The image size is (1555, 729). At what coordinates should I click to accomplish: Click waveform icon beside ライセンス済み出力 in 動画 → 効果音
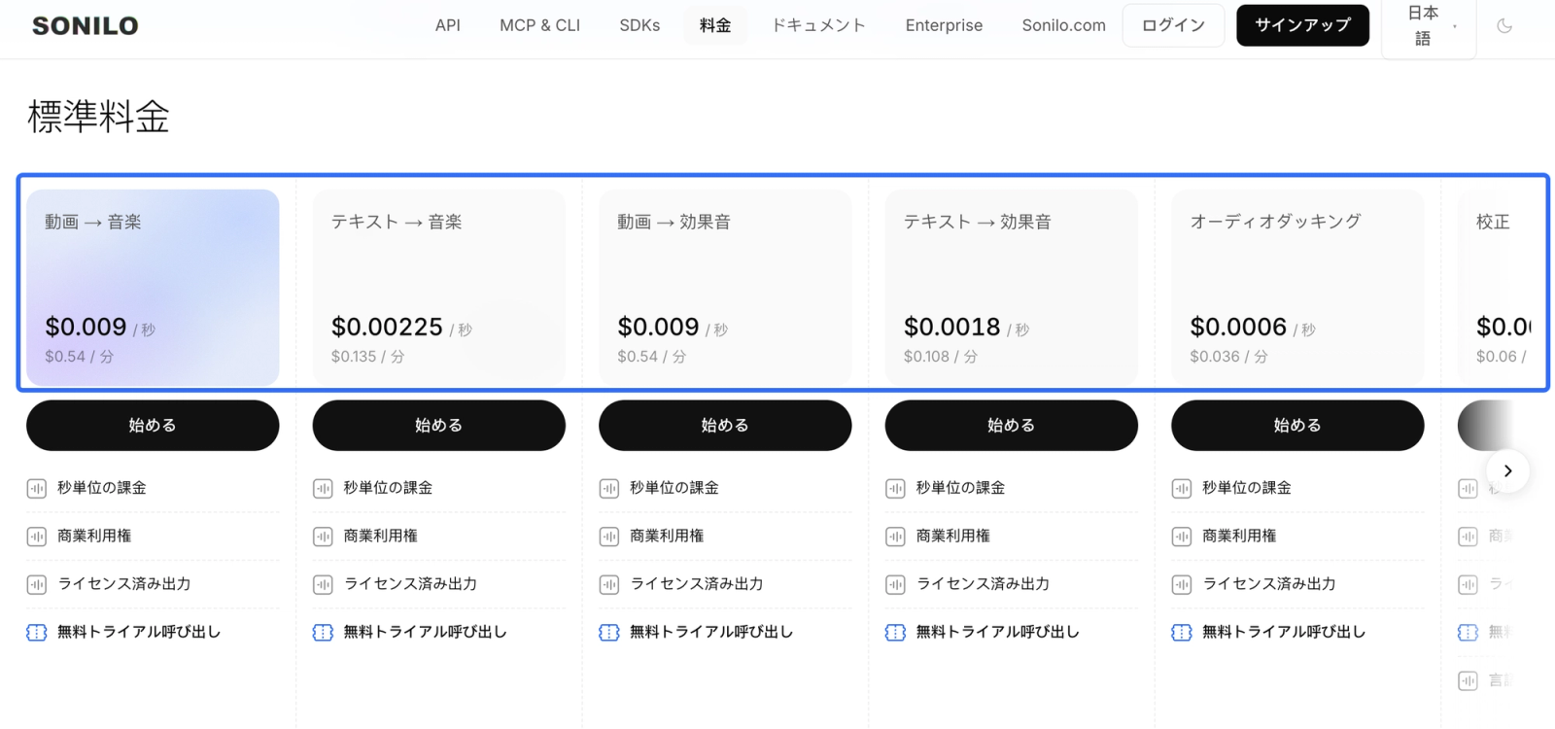click(609, 584)
